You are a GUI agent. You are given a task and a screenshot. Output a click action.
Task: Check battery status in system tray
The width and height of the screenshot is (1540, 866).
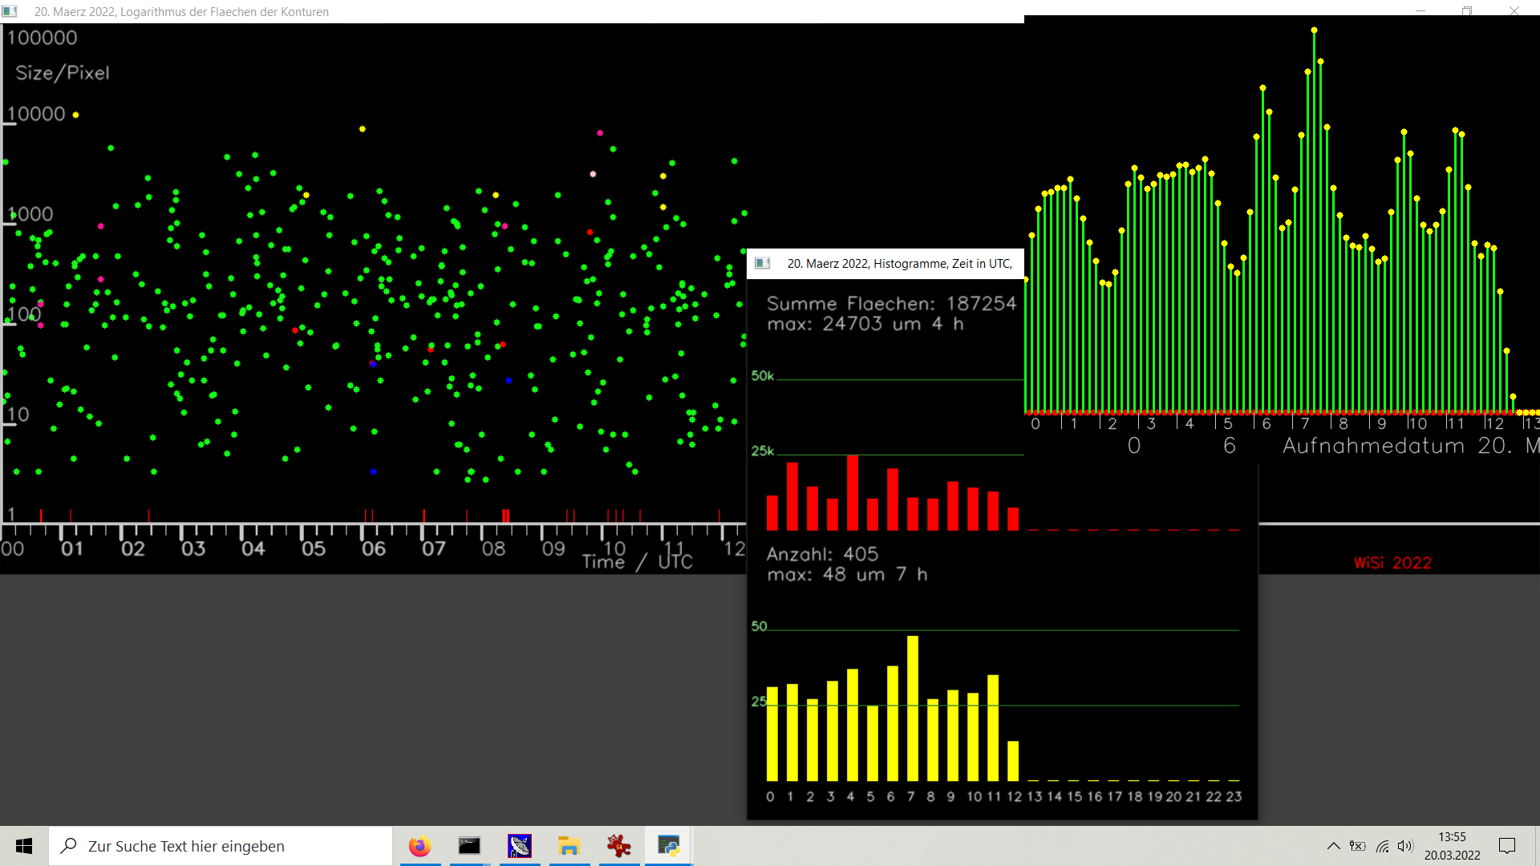pos(1357,846)
